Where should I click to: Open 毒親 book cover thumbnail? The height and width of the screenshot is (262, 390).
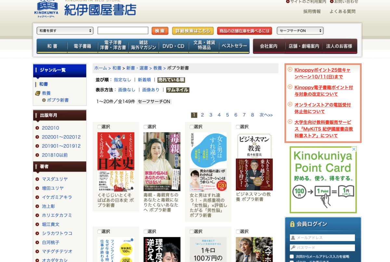pyautogui.click(x=162, y=161)
